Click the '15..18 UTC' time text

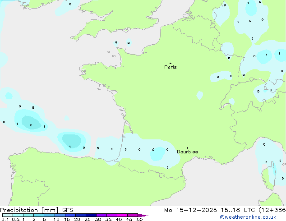point(238,210)
